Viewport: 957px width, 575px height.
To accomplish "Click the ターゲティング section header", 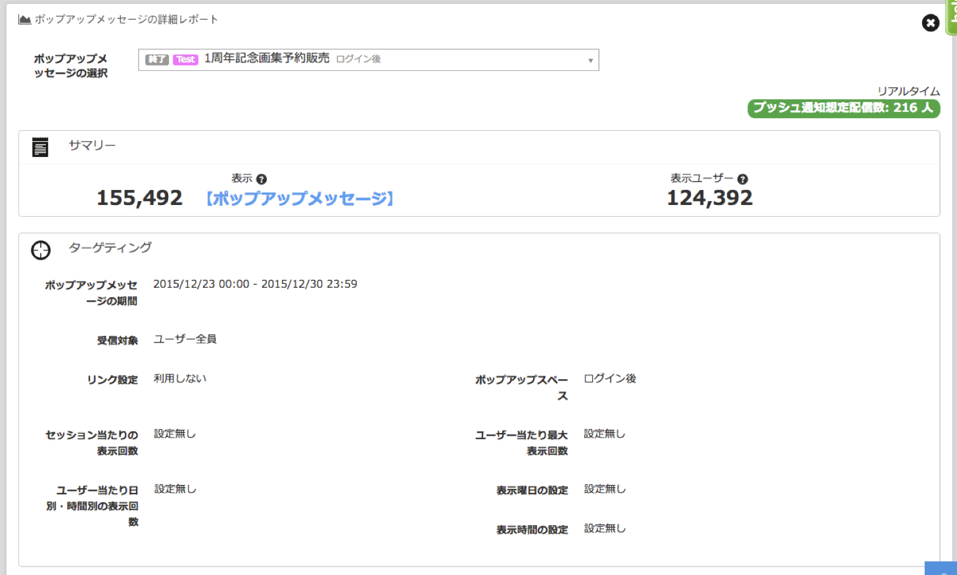I will click(x=110, y=248).
